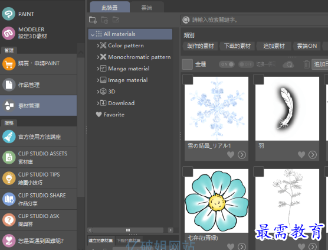328x250 pixels.
Task: Toggle the ON switch
Action: coord(227,64)
